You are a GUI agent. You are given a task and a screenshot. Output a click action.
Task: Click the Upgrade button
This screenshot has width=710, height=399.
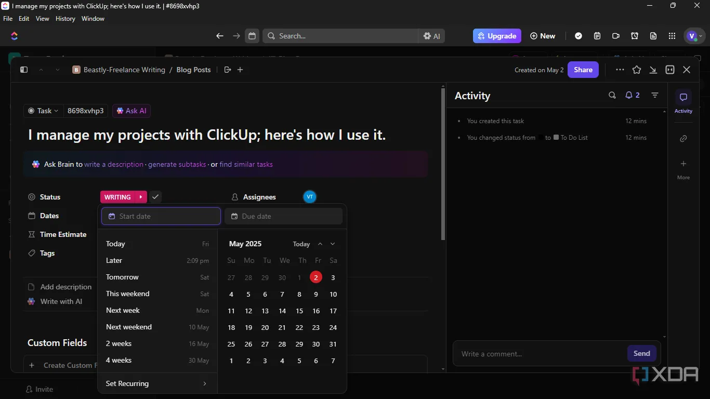[497, 36]
